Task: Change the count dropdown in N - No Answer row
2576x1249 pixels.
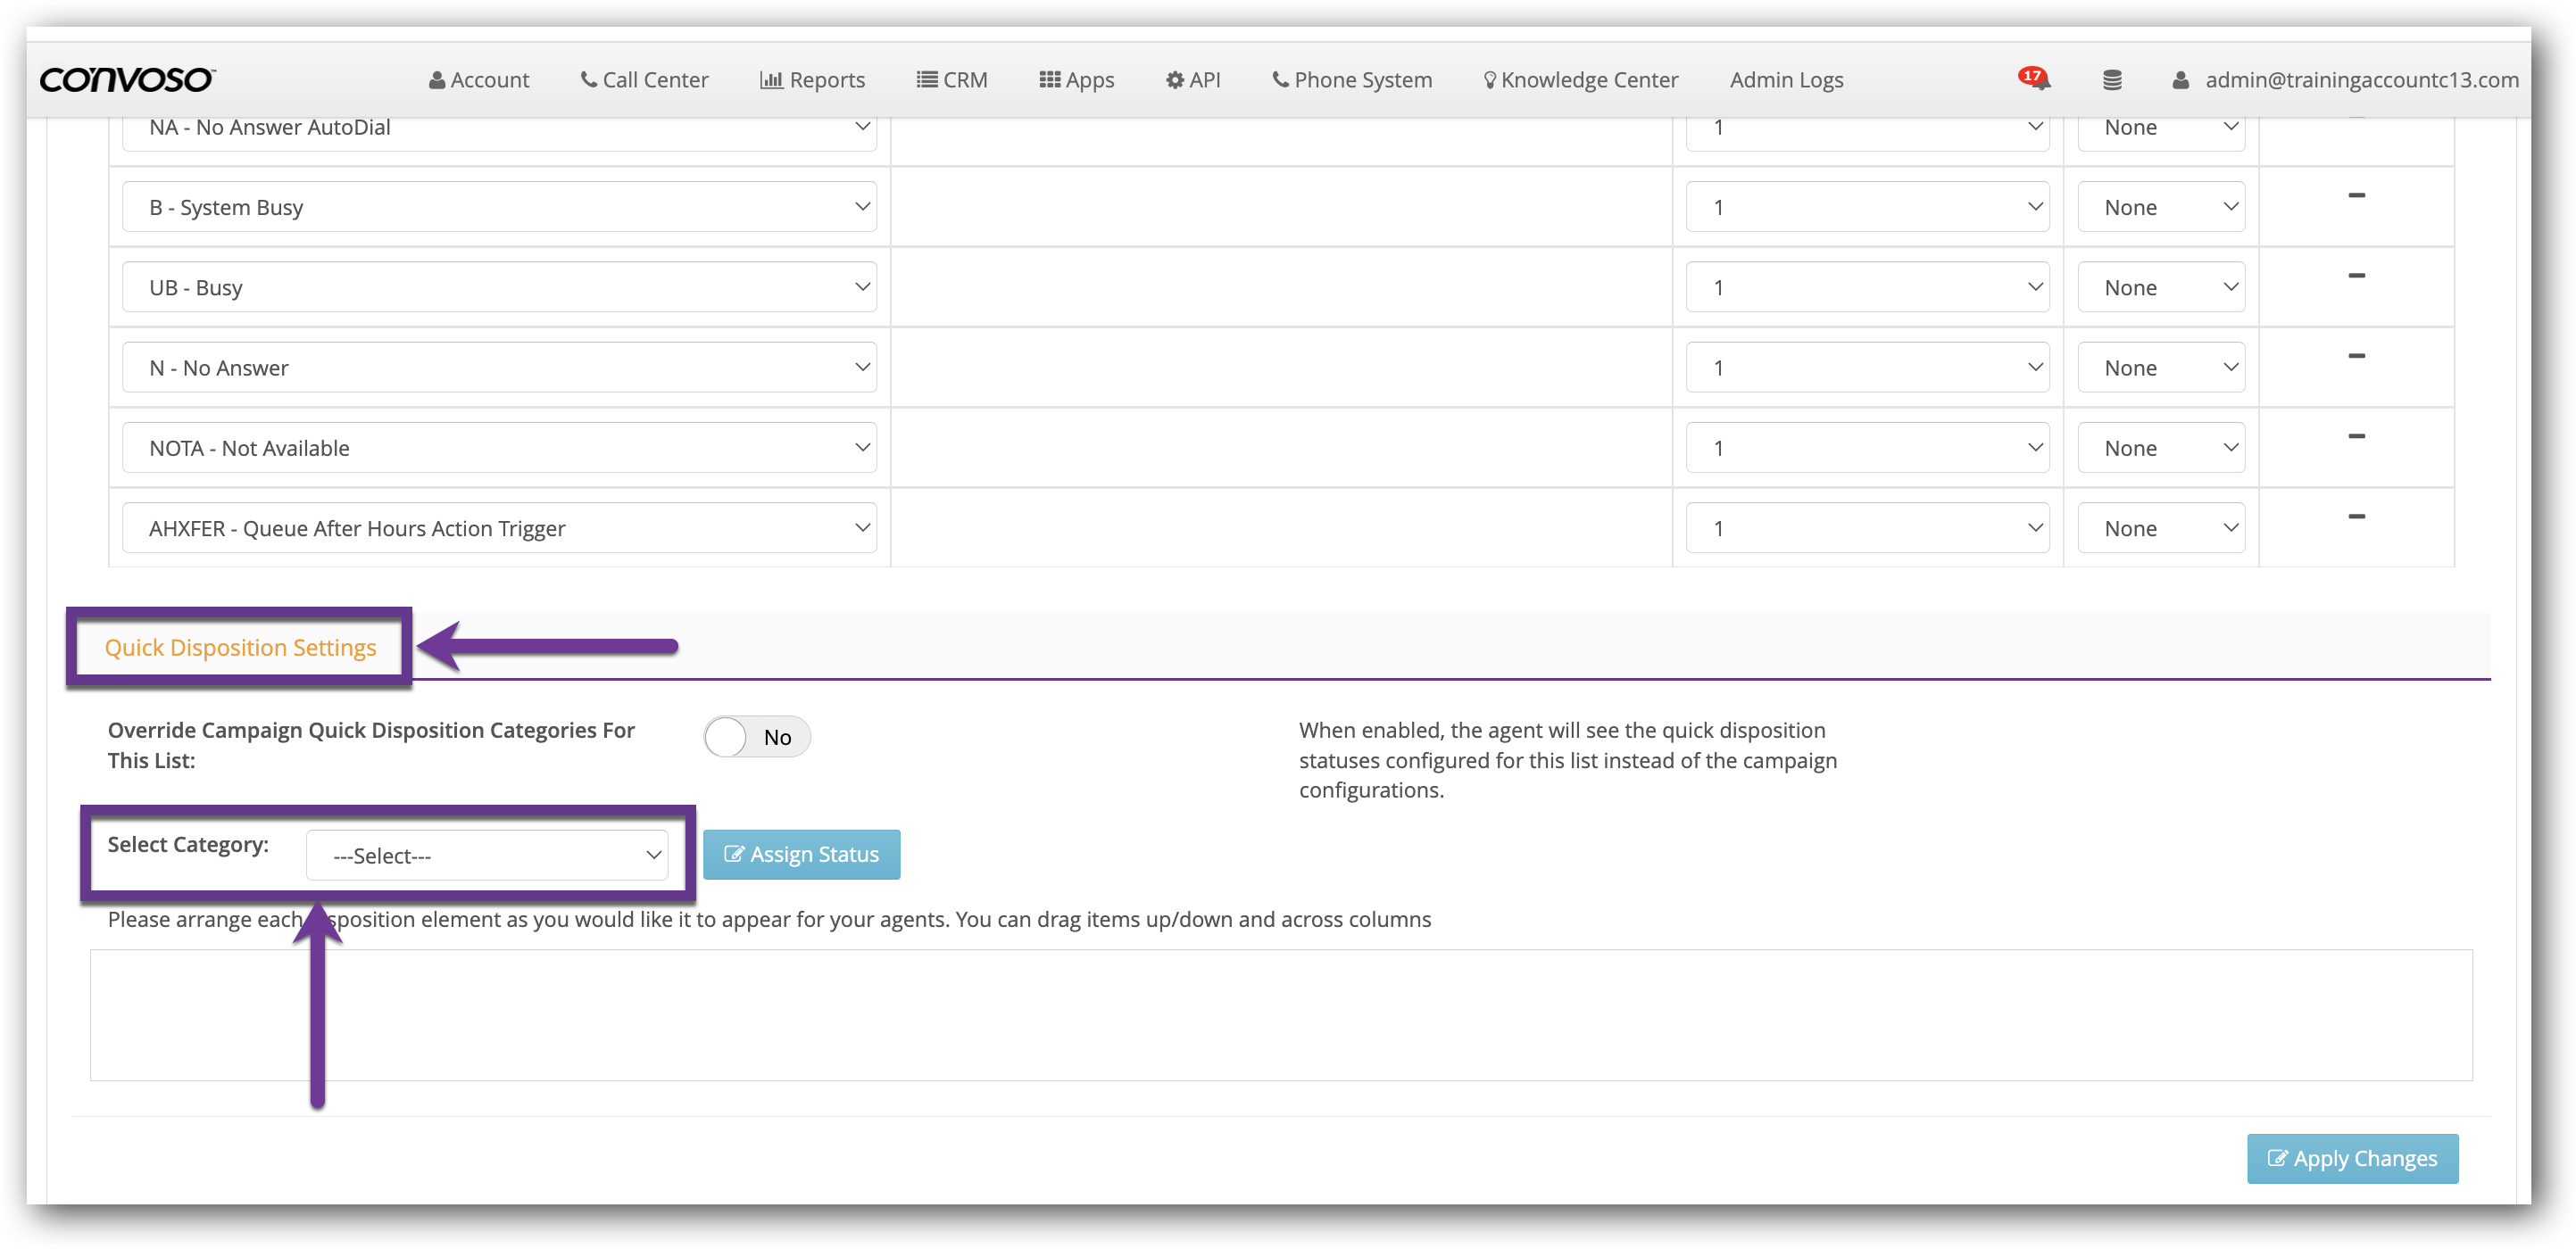Action: 1867,368
